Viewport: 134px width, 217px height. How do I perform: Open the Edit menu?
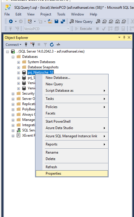[x=18, y=14]
